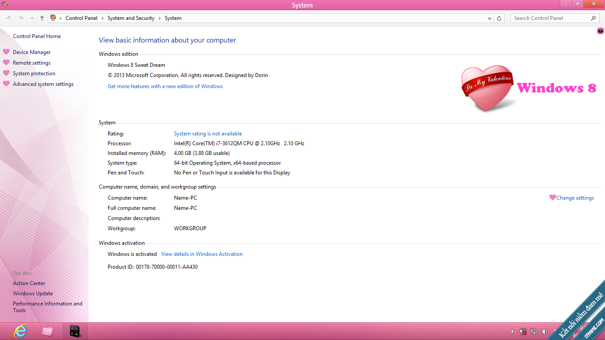Screen dimensions: 605x340
Task: Open Device Manager from the sidebar
Action: pyautogui.click(x=31, y=52)
